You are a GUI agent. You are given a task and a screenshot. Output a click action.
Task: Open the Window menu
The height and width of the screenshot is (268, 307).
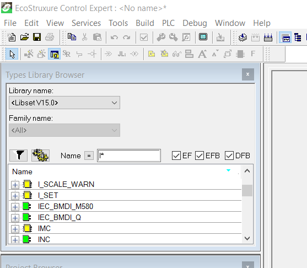(x=230, y=23)
